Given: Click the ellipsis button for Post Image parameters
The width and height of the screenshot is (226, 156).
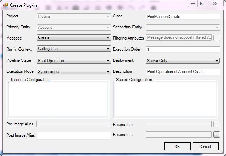Looking at the screenshot, I should 217,135.
